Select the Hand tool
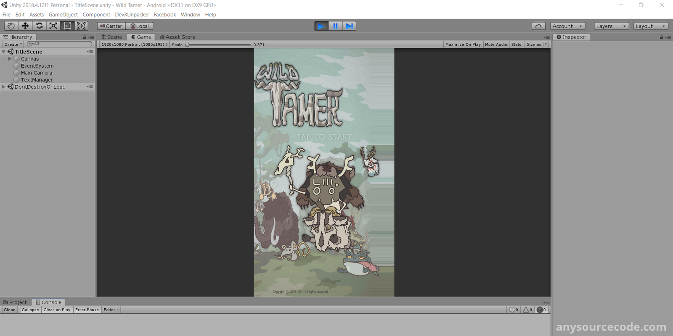 point(11,26)
